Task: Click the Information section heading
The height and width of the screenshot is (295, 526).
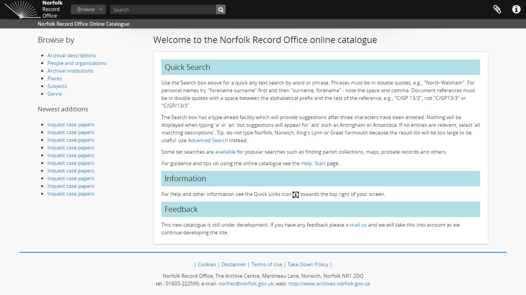Action: 321,179
